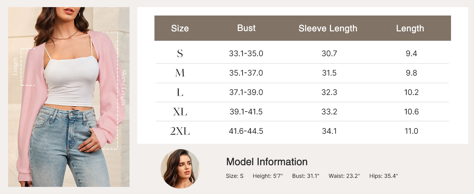
Task: Click the model Height 5'7" text
Action: pos(268,176)
